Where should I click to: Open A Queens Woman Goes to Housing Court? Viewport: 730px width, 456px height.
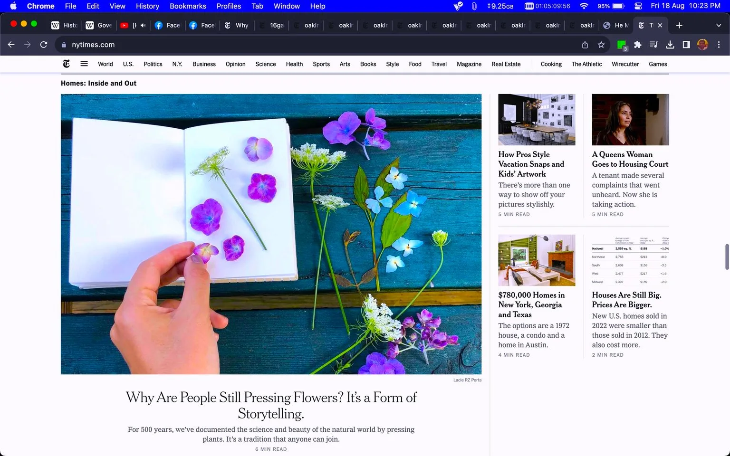coord(630,159)
